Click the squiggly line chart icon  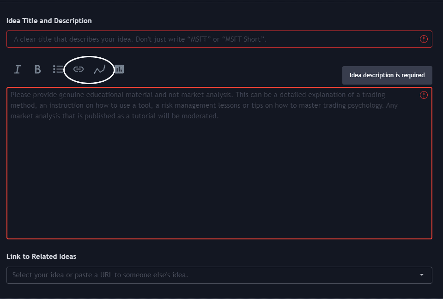point(99,69)
